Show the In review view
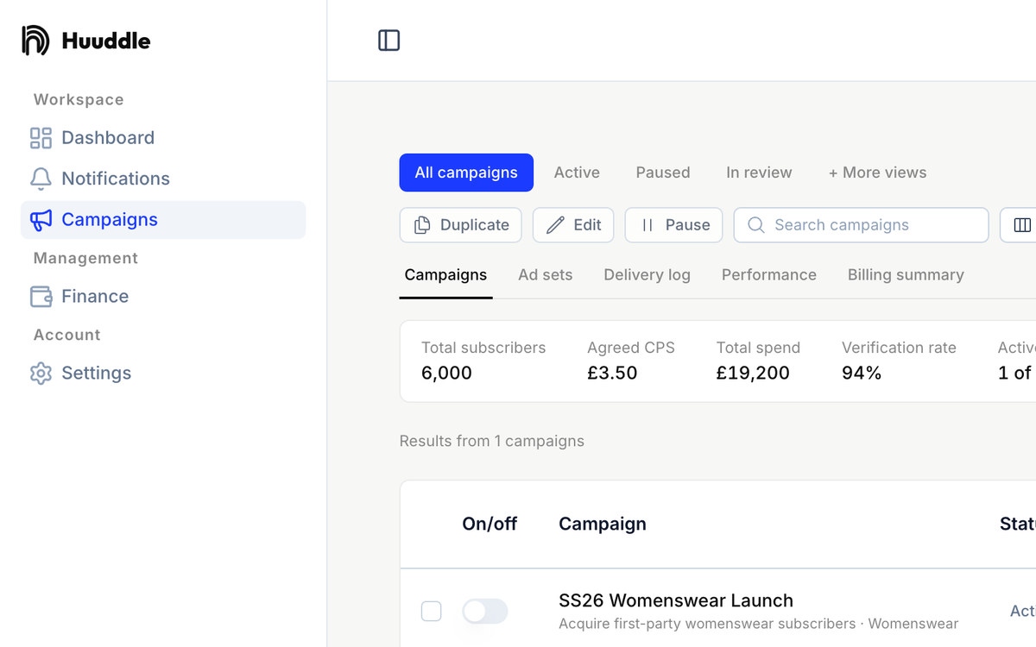Image resolution: width=1036 pixels, height=647 pixels. 759,173
